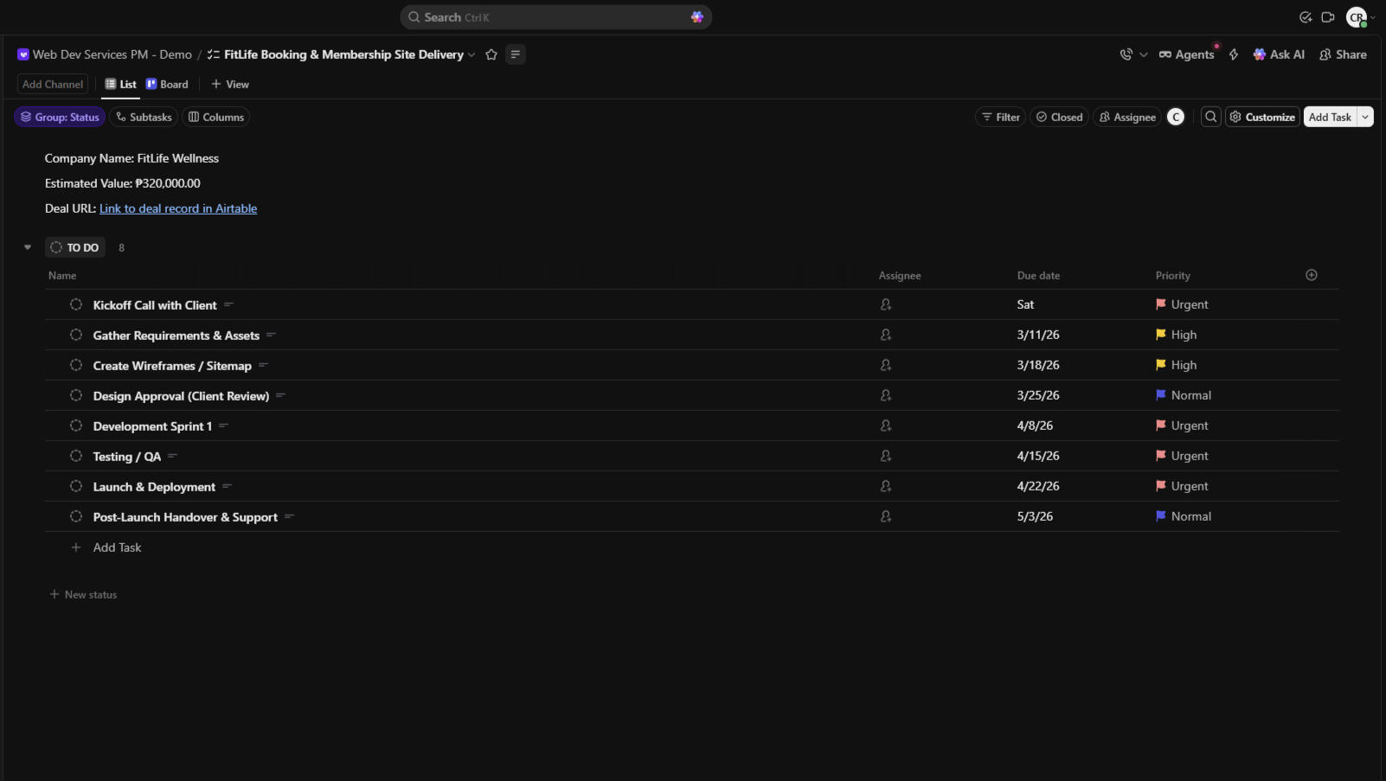Click New status below the list

pyautogui.click(x=83, y=594)
